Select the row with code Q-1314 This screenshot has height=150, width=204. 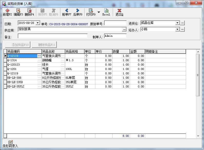pyautogui.click(x=22, y=60)
